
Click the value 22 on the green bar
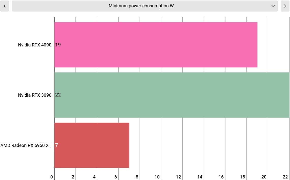pyautogui.click(x=58, y=95)
